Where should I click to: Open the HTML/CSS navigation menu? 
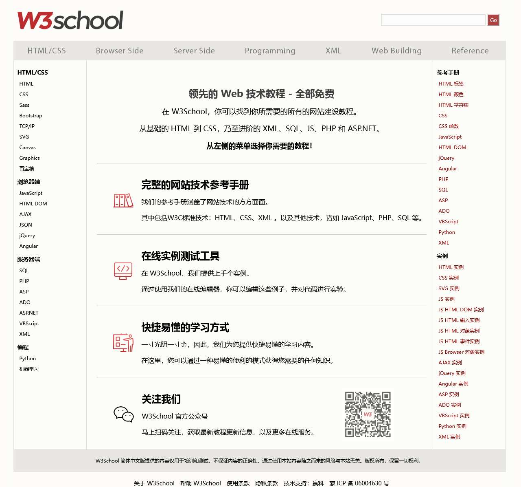tap(47, 51)
